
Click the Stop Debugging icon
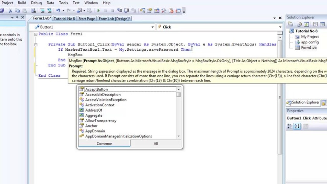[x=112, y=11]
